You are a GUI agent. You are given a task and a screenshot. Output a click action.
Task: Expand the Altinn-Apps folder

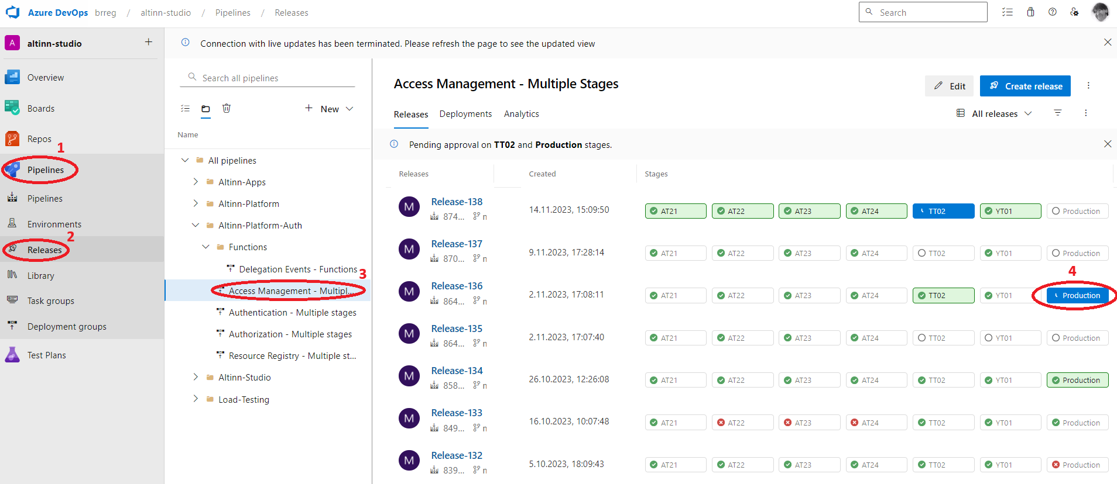196,182
